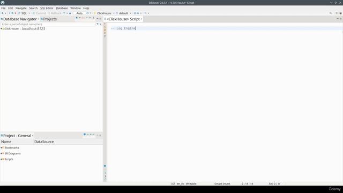Maximize the script editor area

(x=341, y=19)
